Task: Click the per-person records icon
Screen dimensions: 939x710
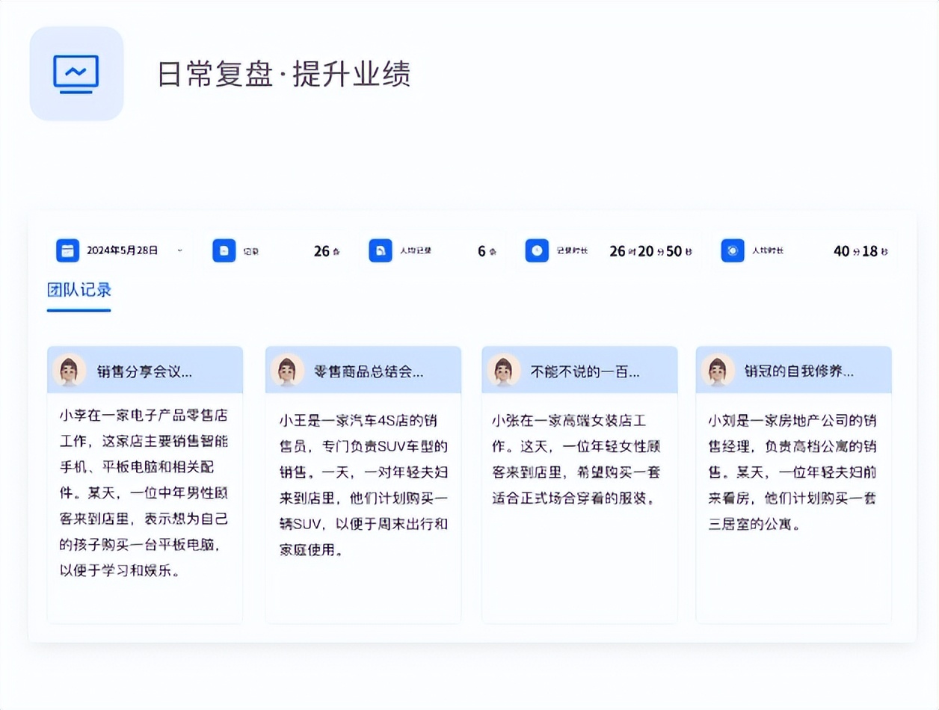Action: tap(381, 250)
